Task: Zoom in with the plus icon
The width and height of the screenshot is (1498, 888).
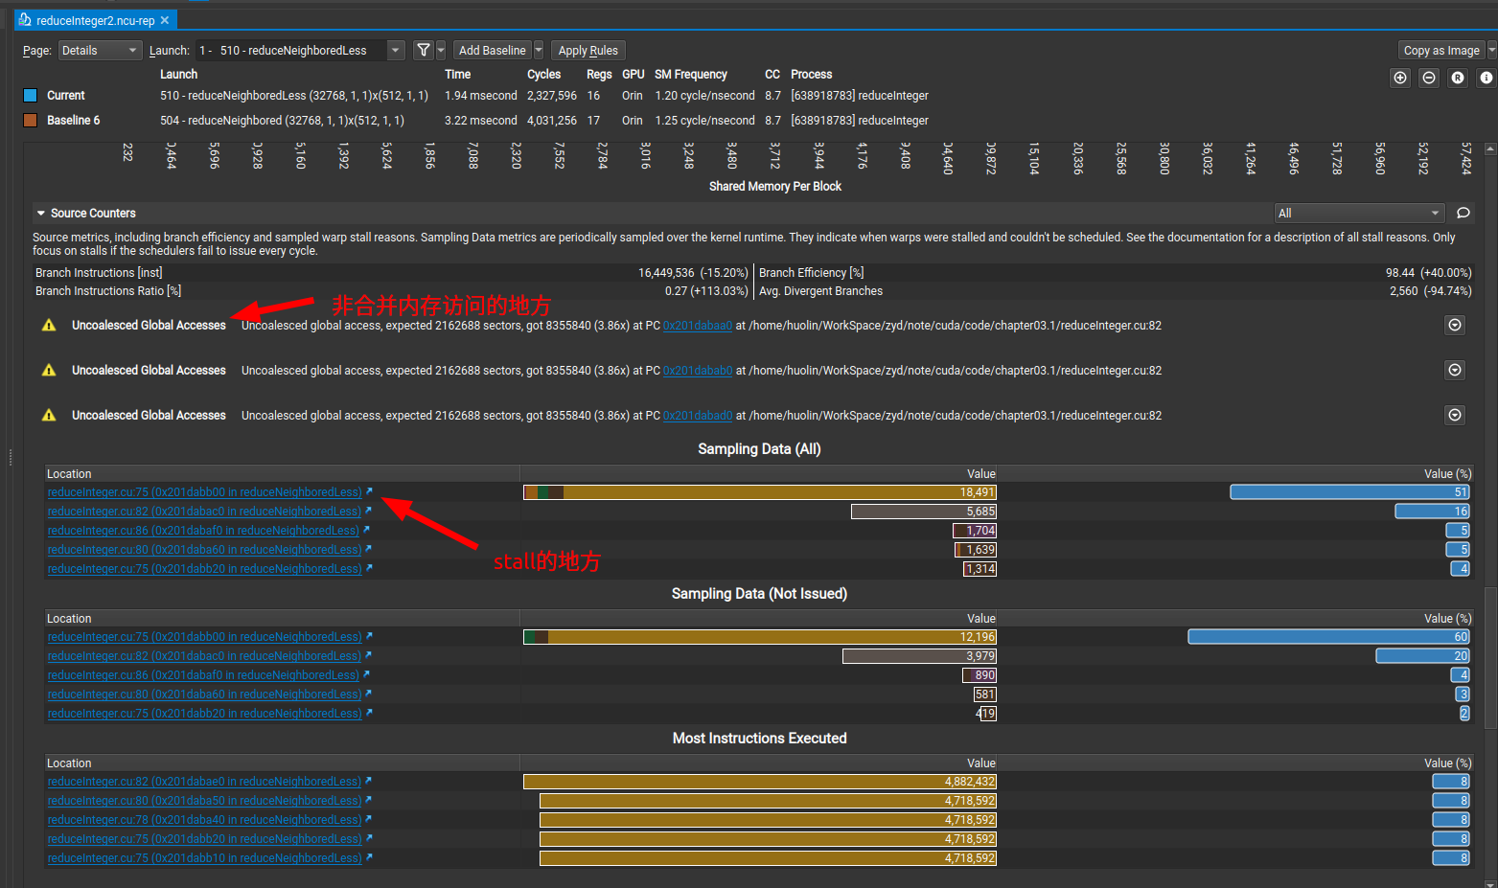Action: click(x=1400, y=78)
